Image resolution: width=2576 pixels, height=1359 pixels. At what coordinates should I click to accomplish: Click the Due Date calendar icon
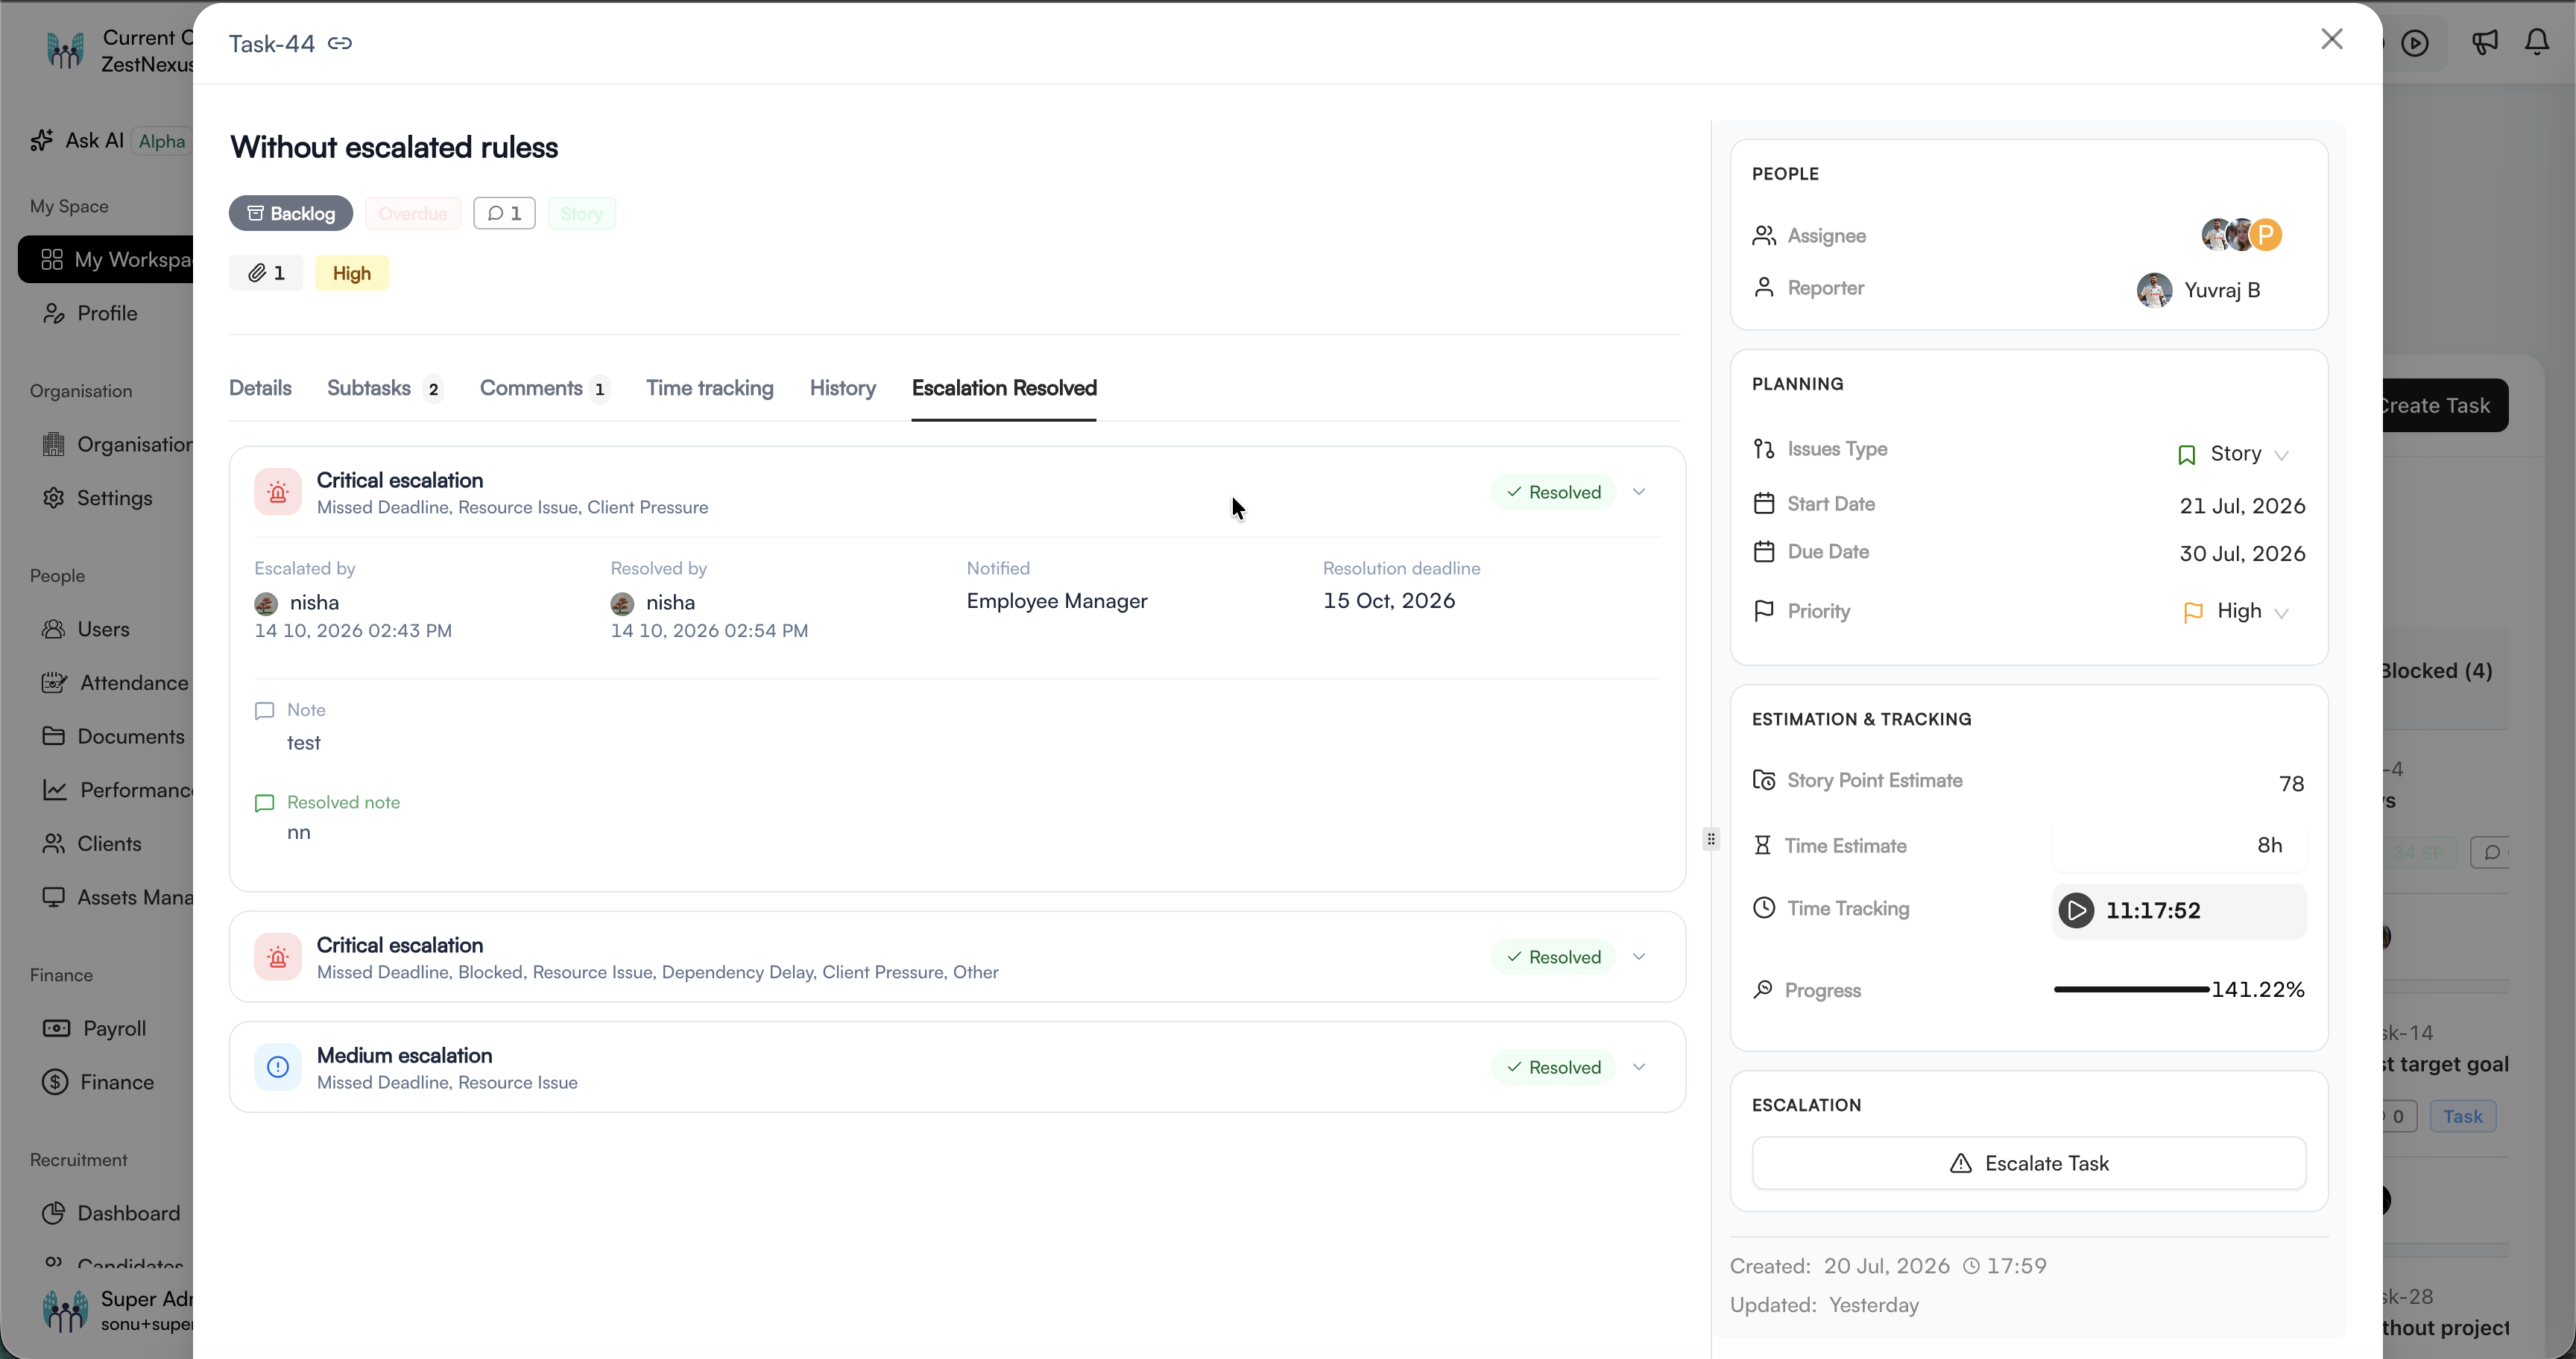(x=1764, y=551)
